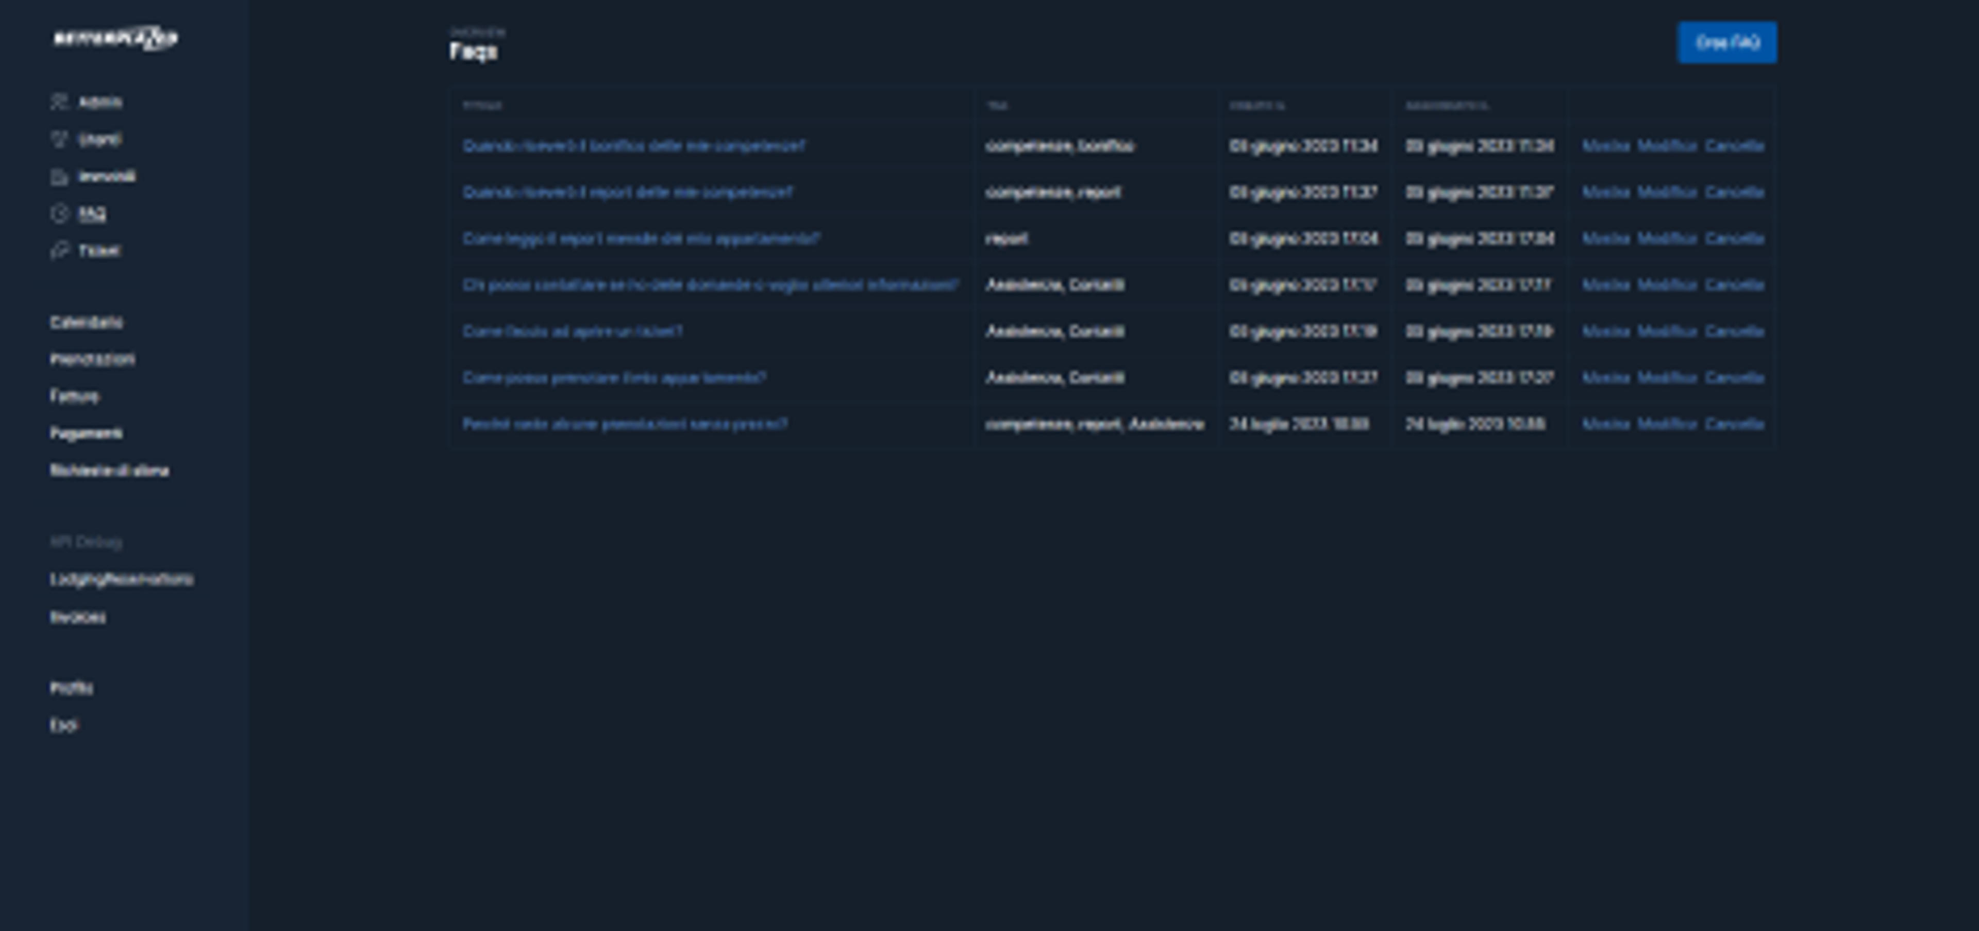
Task: Click Mostra for the monthly report FAQ
Action: [x=1606, y=239]
